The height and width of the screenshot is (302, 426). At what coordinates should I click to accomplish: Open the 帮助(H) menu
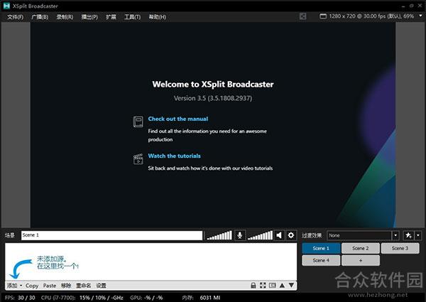click(158, 17)
